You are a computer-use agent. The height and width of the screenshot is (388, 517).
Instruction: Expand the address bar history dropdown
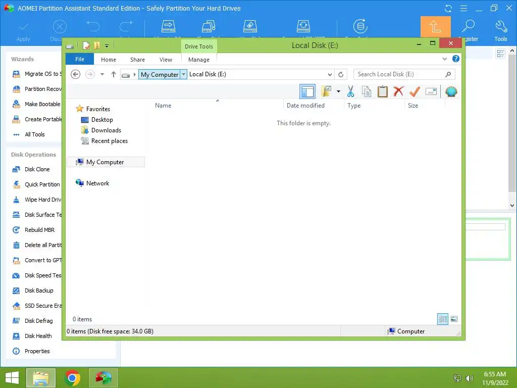click(x=329, y=75)
